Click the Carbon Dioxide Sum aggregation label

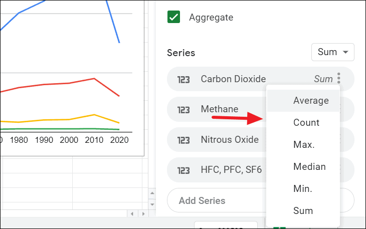323,79
